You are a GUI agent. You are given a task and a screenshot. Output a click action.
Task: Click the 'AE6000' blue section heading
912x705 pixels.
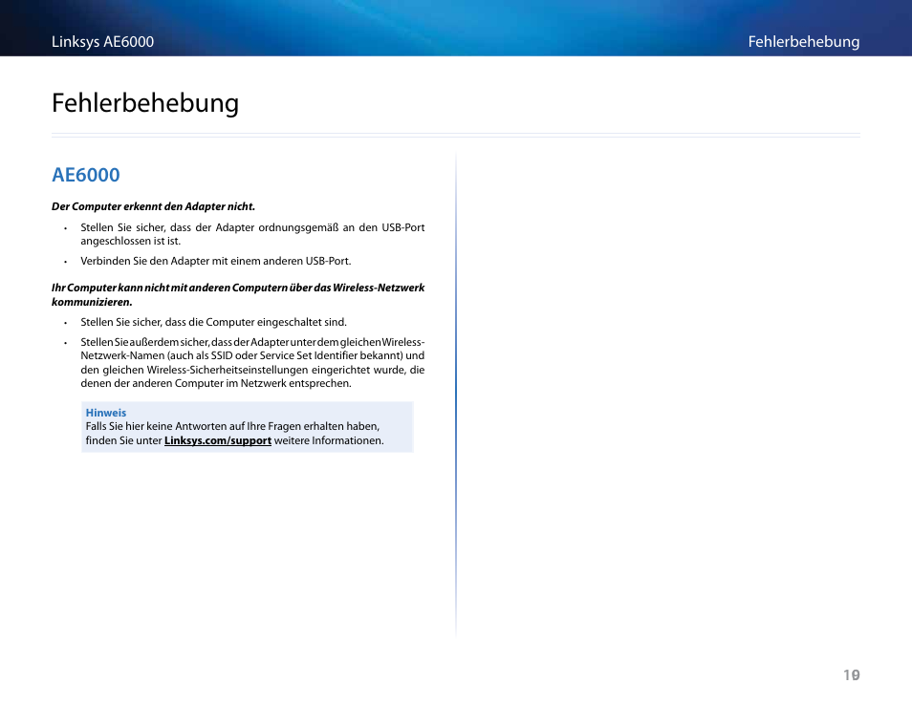click(x=85, y=175)
